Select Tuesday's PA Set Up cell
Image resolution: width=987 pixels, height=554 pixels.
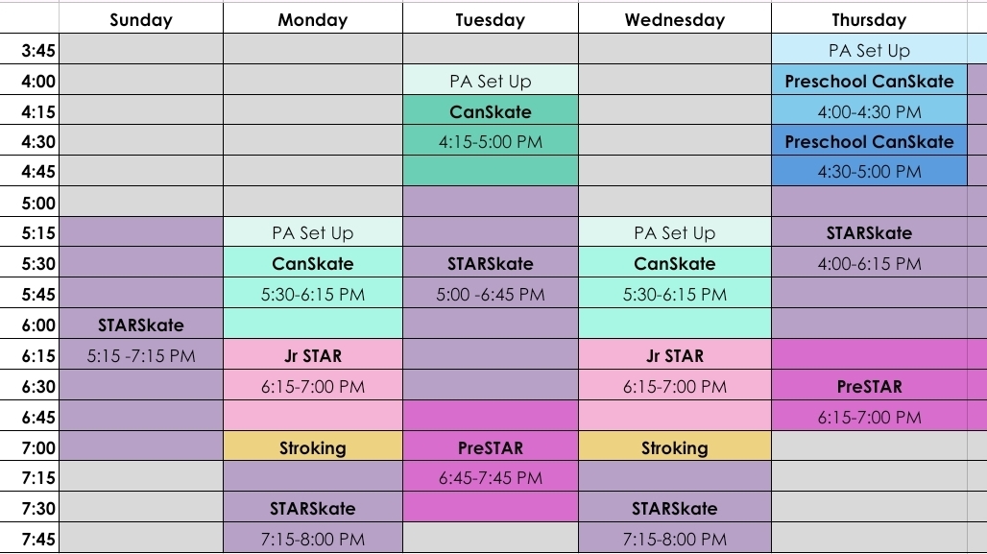tap(490, 81)
